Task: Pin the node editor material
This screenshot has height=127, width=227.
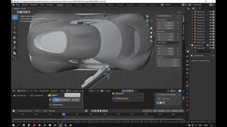Action: pyautogui.click(x=136, y=91)
